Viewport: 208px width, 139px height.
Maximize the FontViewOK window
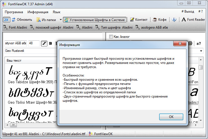(x=189, y=3)
